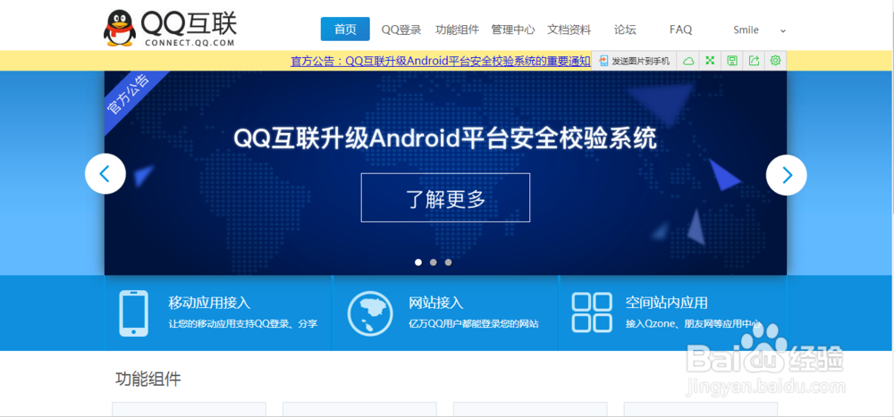Go to previous banner slide arrow
This screenshot has width=894, height=417.
point(105,174)
